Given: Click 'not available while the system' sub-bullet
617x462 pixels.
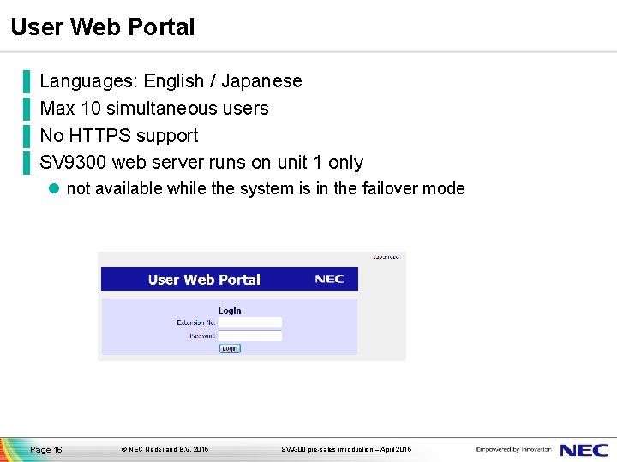Looking at the screenshot, I should tap(266, 188).
